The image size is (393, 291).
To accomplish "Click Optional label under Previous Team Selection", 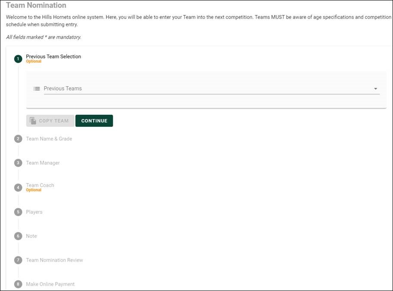I will coord(34,61).
